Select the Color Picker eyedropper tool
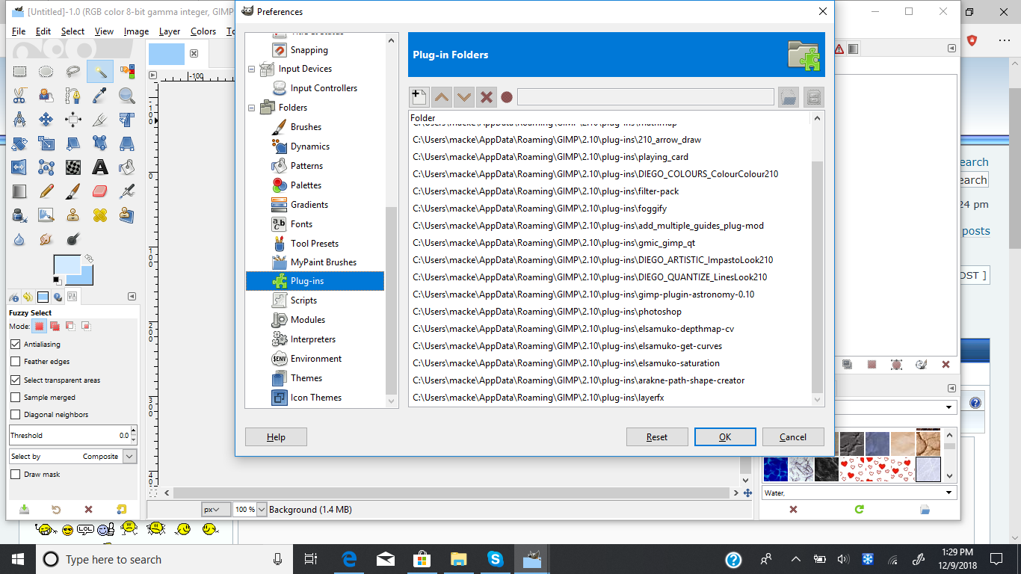Viewport: 1021px width, 574px height. 100,96
